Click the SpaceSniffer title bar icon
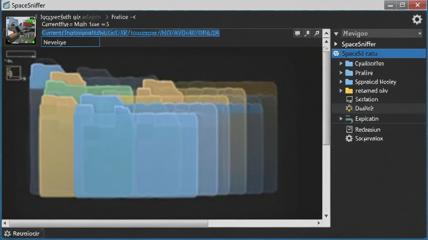Viewport: 428px width, 240px height. click(6, 5)
